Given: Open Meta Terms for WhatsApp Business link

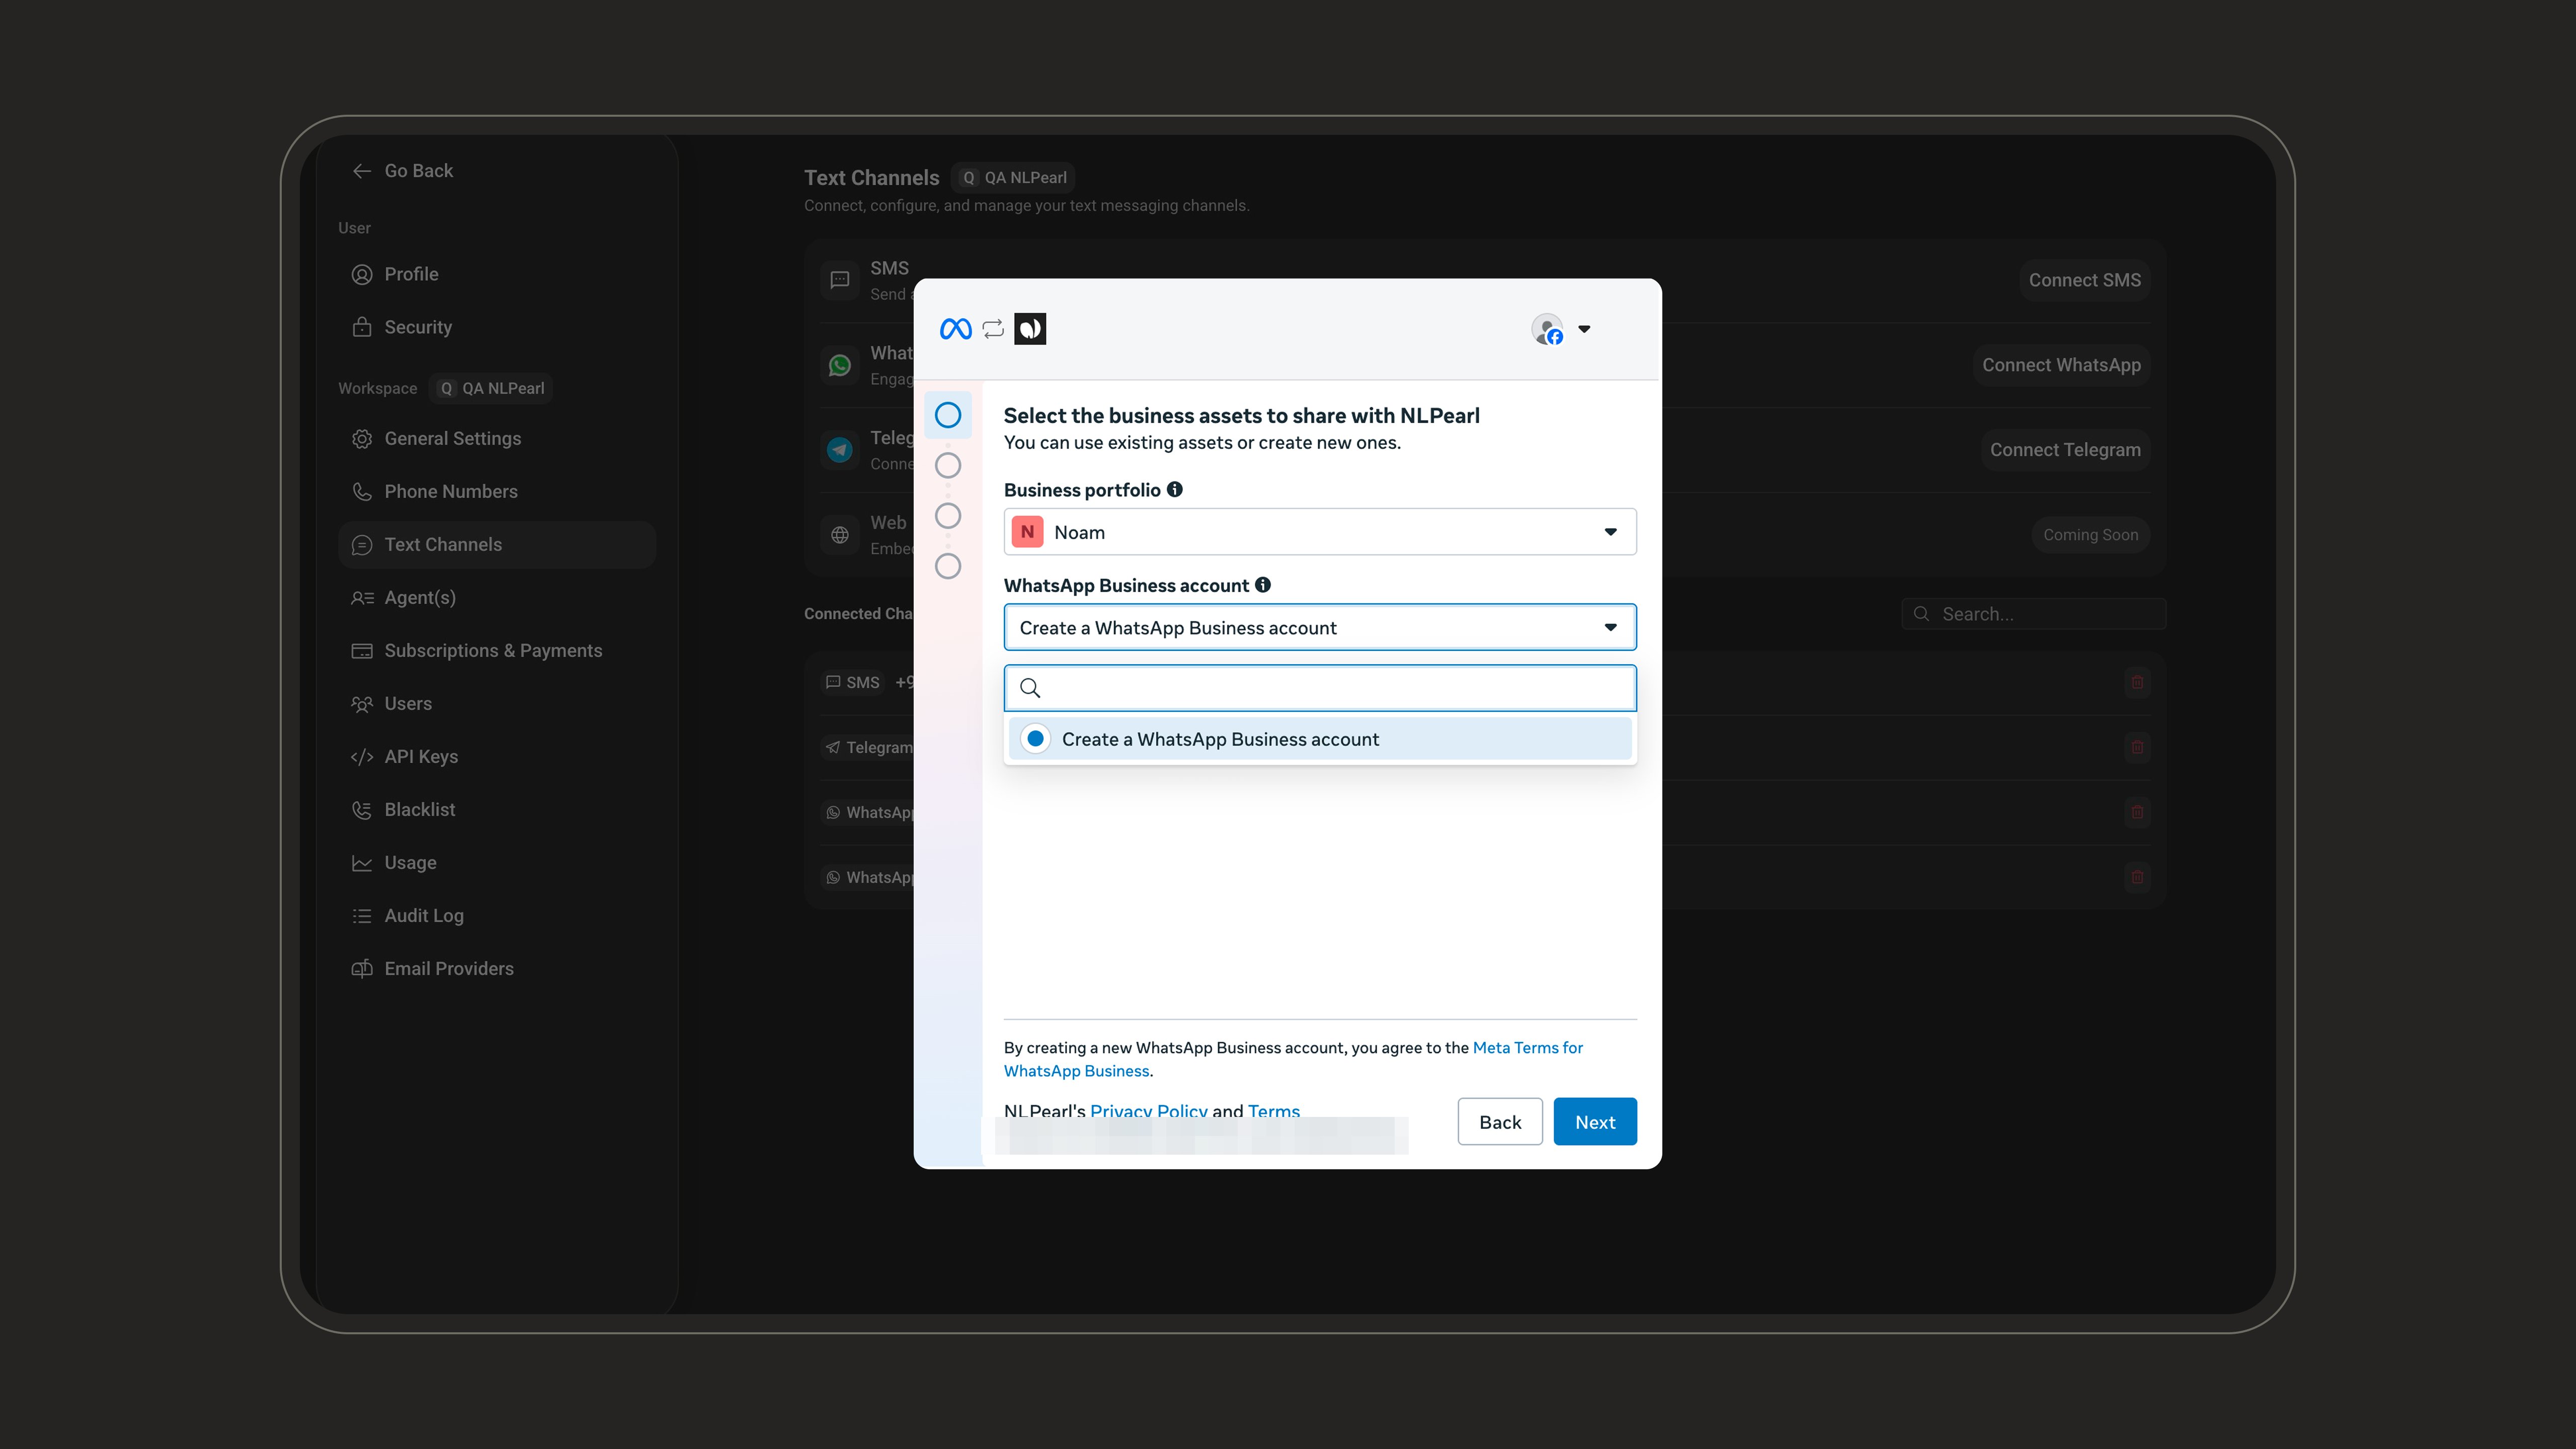Looking at the screenshot, I should tap(1528, 1047).
